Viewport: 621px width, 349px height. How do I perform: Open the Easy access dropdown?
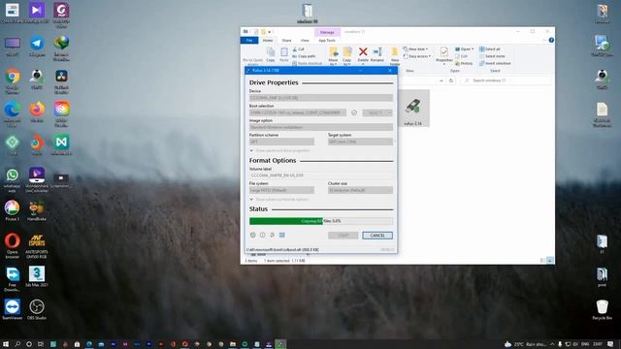pyautogui.click(x=417, y=56)
